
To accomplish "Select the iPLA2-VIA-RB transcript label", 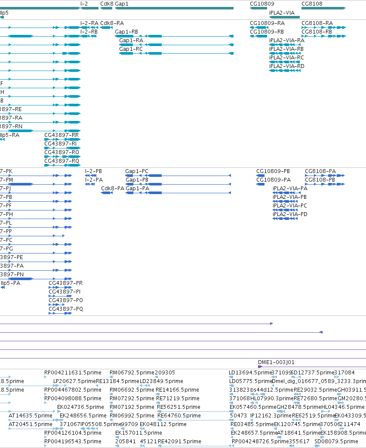I will tap(286, 49).
